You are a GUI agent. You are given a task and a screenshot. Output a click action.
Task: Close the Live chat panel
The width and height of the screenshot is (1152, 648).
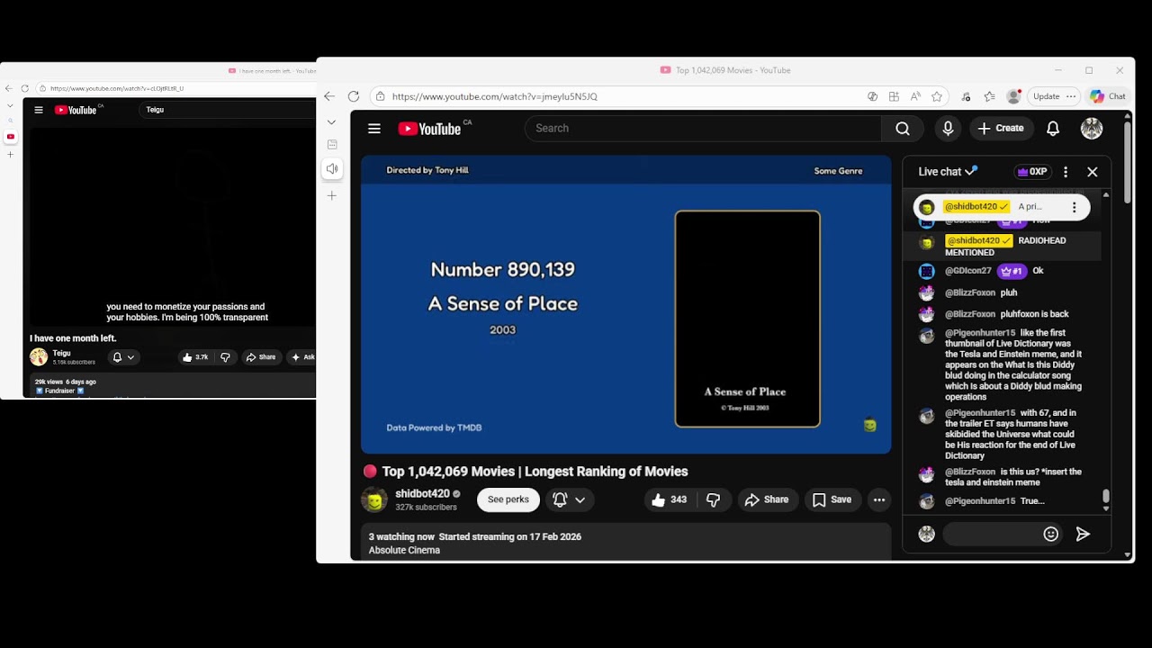[x=1093, y=172]
